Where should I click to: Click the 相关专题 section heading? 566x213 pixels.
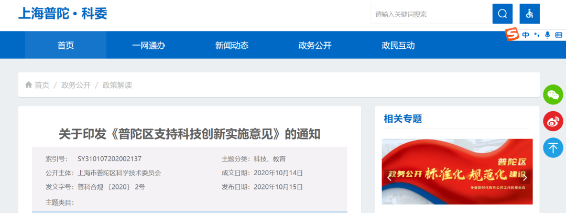click(403, 118)
